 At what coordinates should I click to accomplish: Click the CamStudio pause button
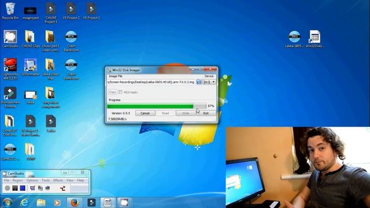(15, 188)
